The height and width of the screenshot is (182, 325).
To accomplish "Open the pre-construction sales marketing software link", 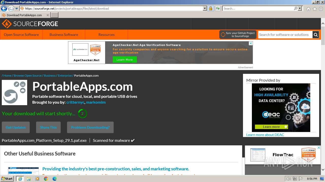I will (116, 169).
